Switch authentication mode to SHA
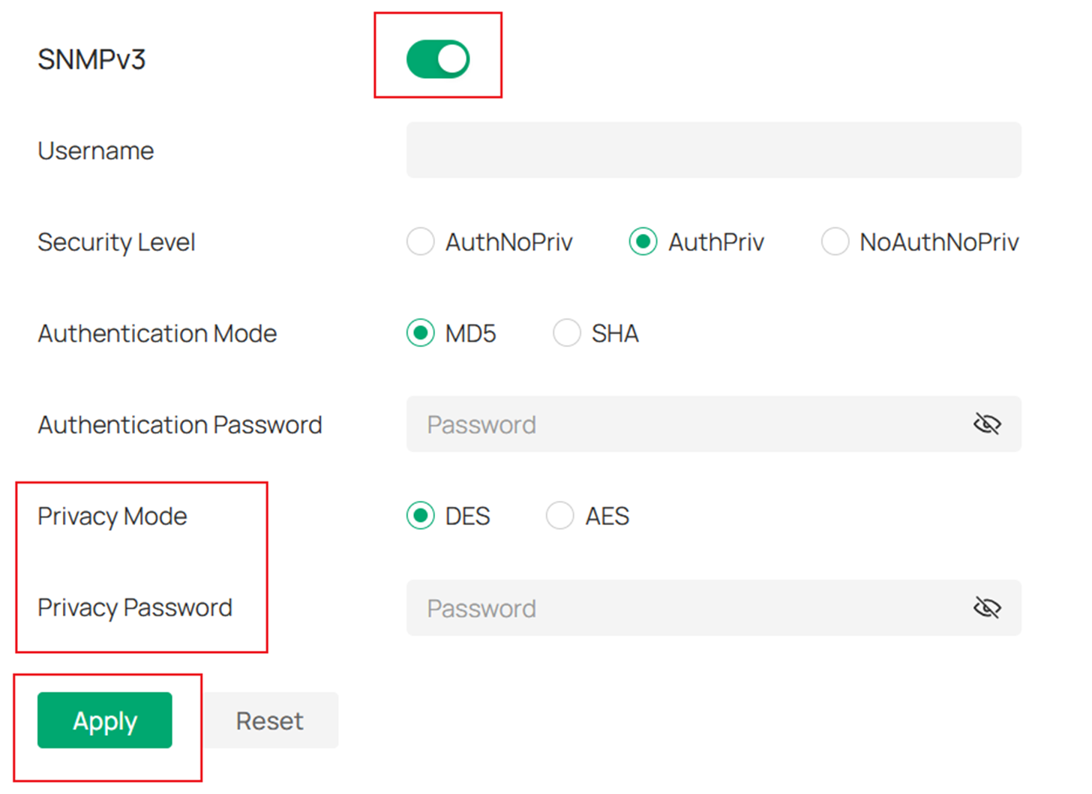 (567, 333)
